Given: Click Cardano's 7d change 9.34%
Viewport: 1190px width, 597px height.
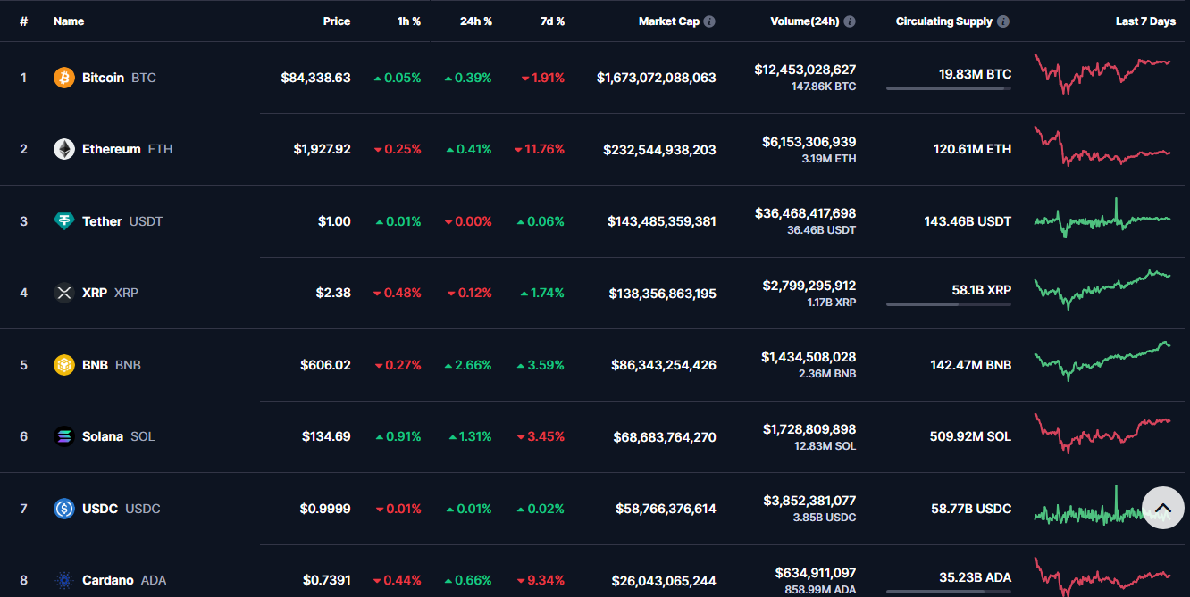Looking at the screenshot, I should (541, 580).
